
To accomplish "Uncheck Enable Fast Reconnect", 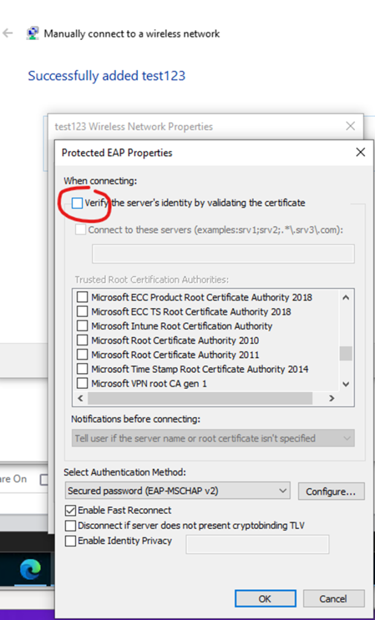I will [x=70, y=510].
